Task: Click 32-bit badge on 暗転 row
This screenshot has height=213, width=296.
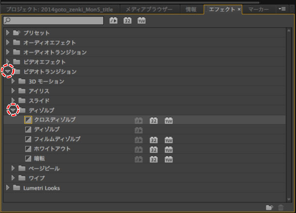Action: coord(154,159)
